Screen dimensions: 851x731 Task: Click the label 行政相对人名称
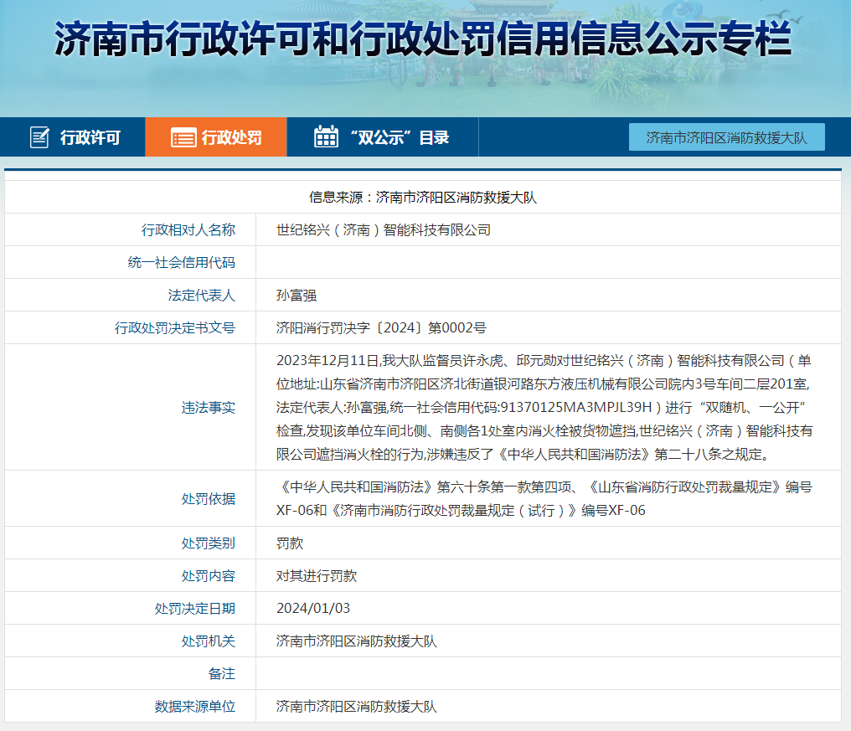click(x=188, y=230)
